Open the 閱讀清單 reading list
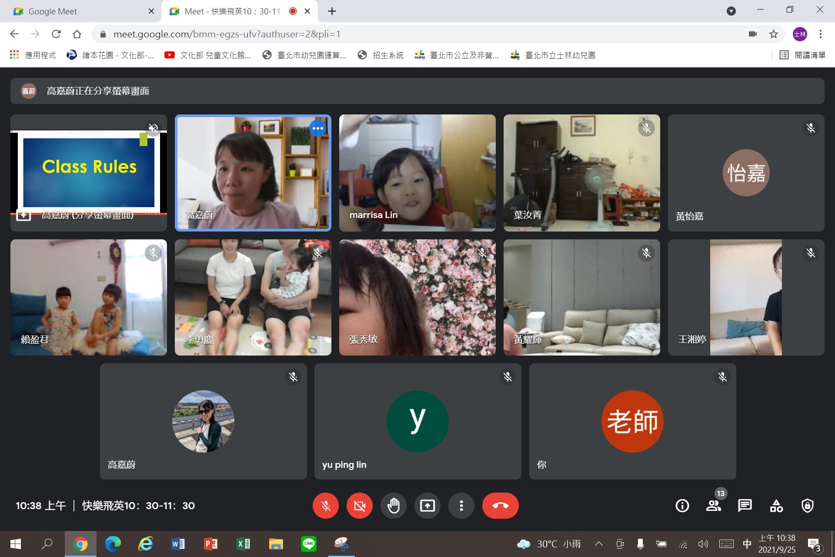835x557 pixels. (x=803, y=55)
